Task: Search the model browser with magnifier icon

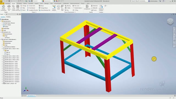Action: pos(18,14)
